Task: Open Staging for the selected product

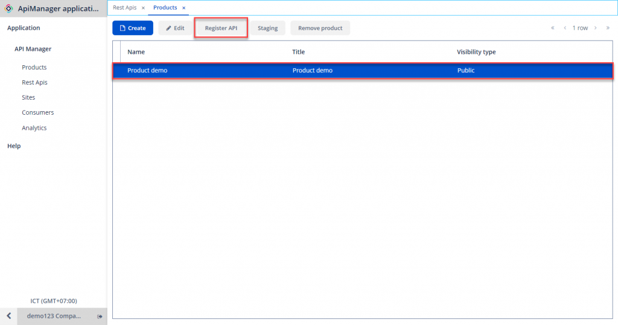Action: (x=267, y=28)
